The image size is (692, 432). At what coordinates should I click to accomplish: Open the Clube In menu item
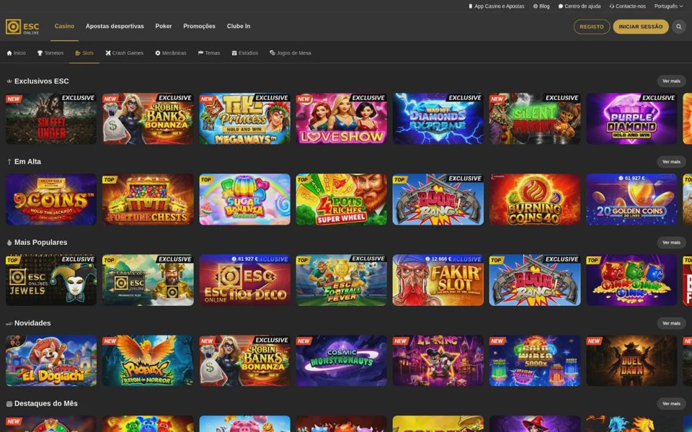(x=239, y=26)
